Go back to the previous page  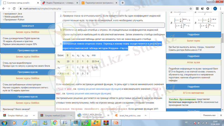4,9
